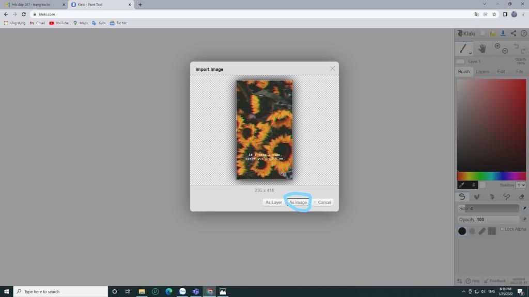Select the blend brush
The width and height of the screenshot is (529, 297).
point(477,196)
